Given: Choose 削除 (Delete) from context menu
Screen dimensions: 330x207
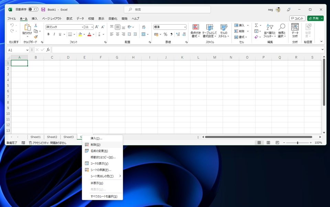Looking at the screenshot, I should (96, 145).
